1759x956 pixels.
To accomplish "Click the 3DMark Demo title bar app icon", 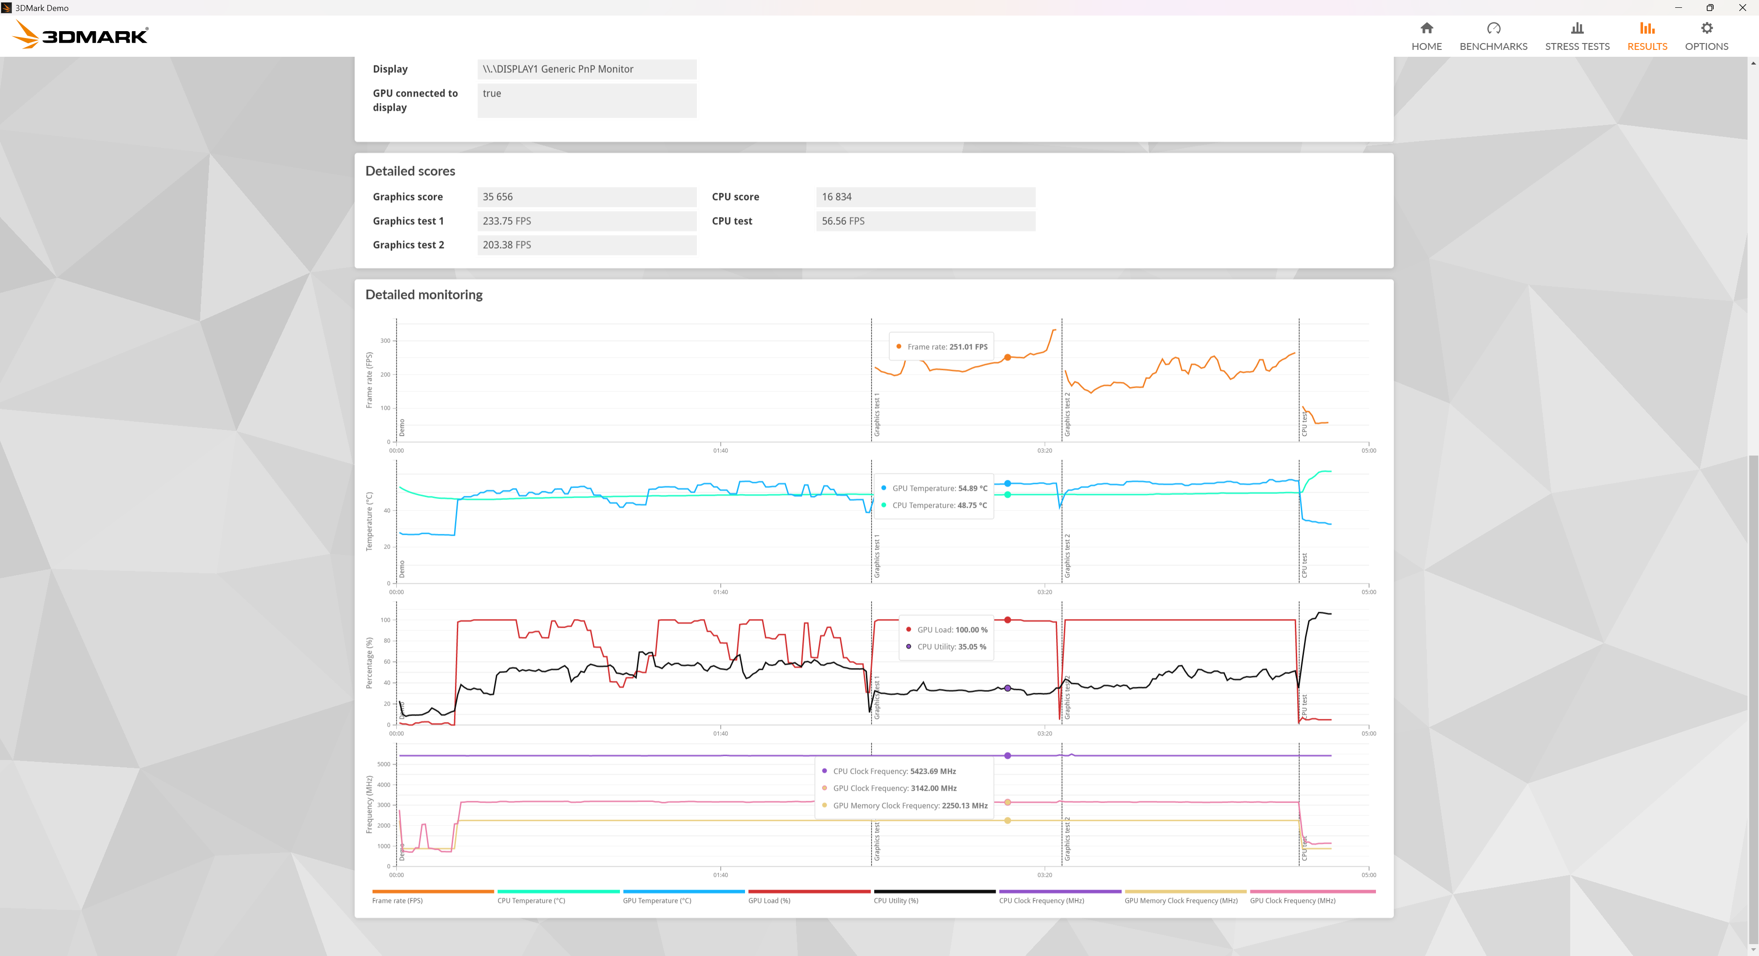I will click(6, 7).
